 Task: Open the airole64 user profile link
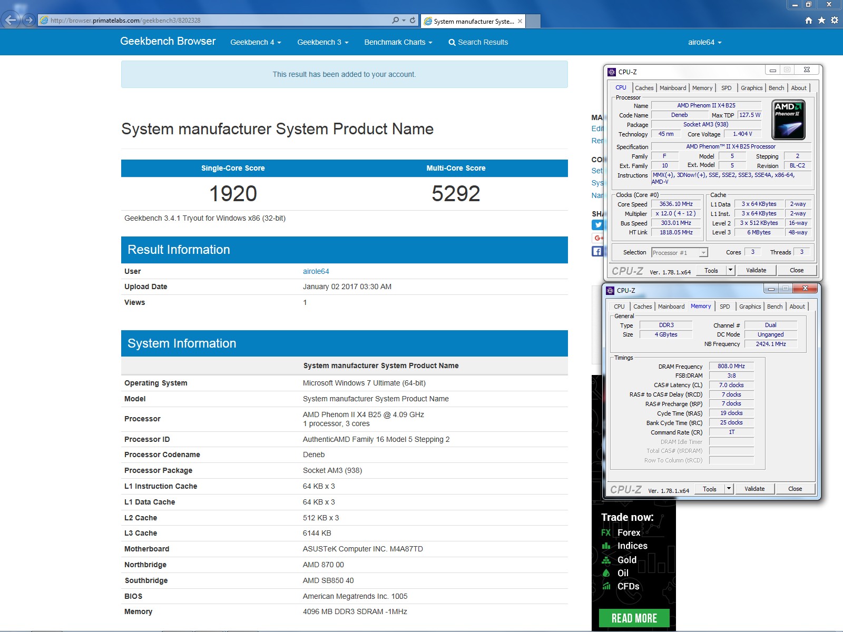click(x=316, y=271)
